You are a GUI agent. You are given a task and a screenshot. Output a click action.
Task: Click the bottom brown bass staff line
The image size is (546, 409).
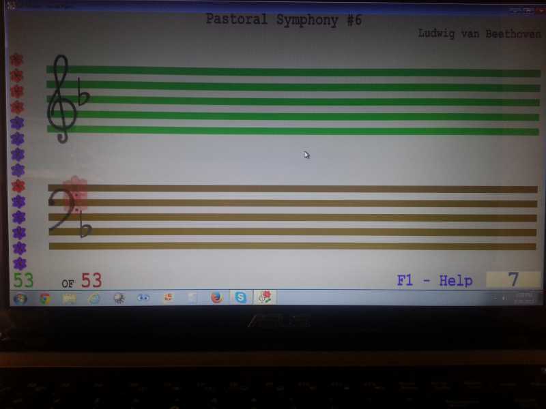(293, 246)
